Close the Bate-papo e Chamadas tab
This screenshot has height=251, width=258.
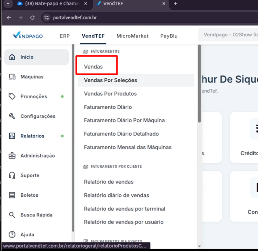coord(86,3)
